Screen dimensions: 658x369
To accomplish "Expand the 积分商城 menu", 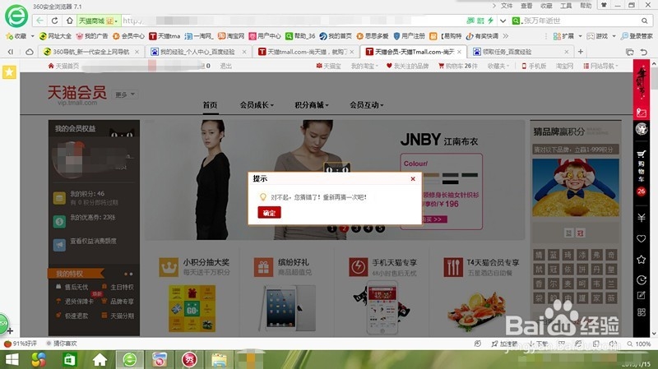I will (312, 105).
